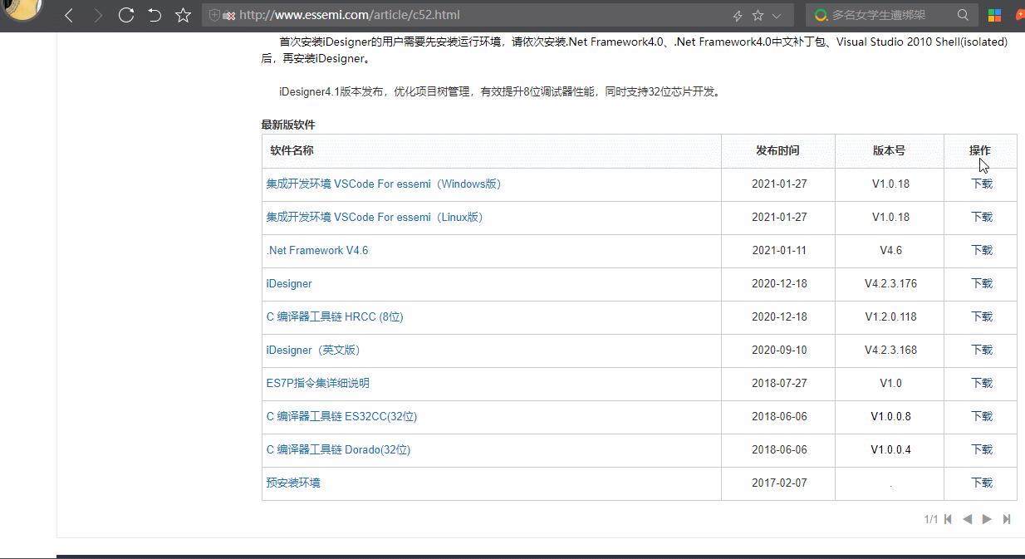
Task: Click inside the 多名女学生遭绑架 search field
Action: pyautogui.click(x=880, y=14)
